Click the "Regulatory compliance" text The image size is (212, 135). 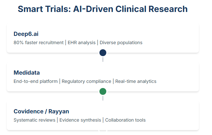pos(86,81)
